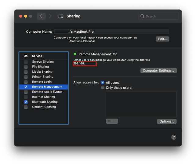The height and width of the screenshot is (165, 196).
Task: Click the 192.168. address text
Action: click(x=79, y=64)
